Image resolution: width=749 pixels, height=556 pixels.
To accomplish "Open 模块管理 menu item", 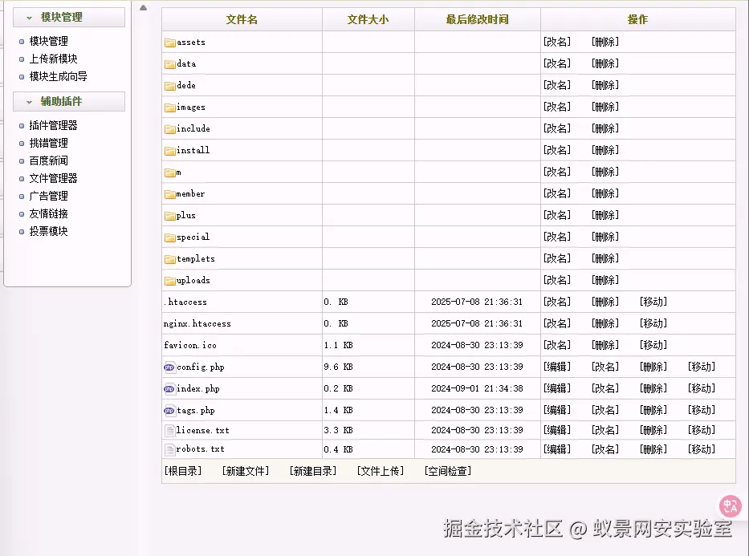I will (x=49, y=41).
